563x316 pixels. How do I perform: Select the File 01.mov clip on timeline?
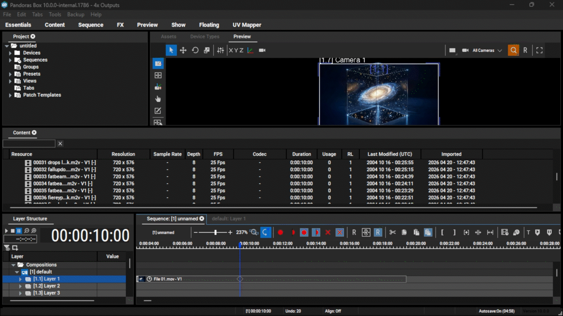pos(271,279)
